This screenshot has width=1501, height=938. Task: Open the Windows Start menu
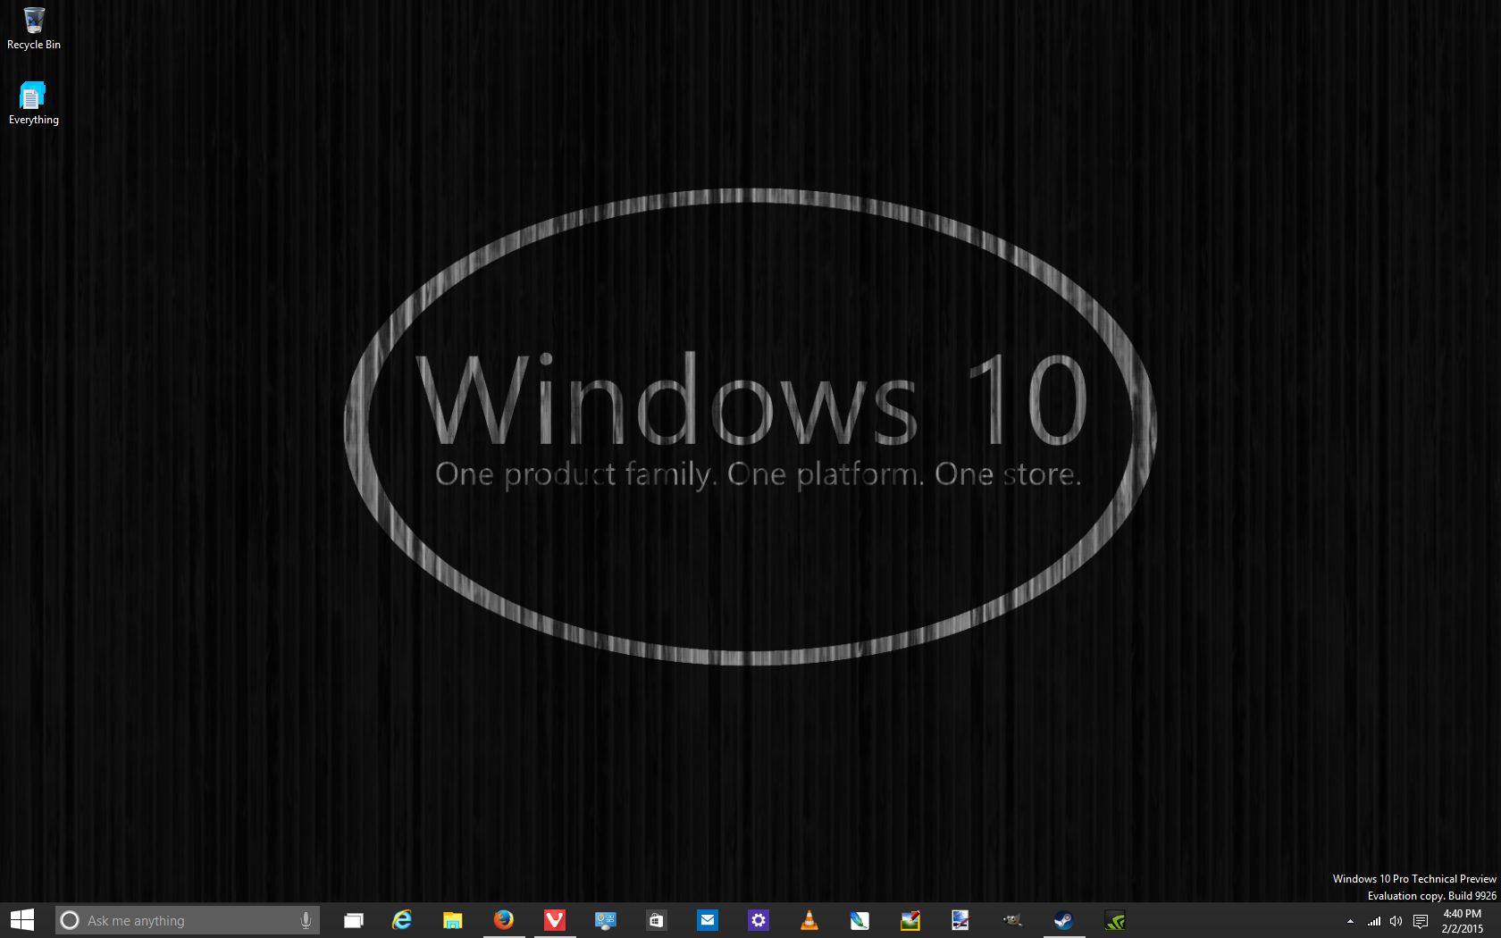[22, 920]
